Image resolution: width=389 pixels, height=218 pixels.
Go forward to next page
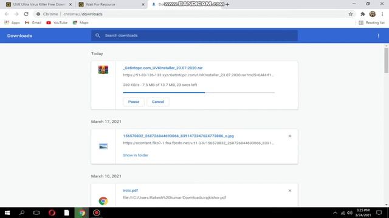tap(16, 14)
